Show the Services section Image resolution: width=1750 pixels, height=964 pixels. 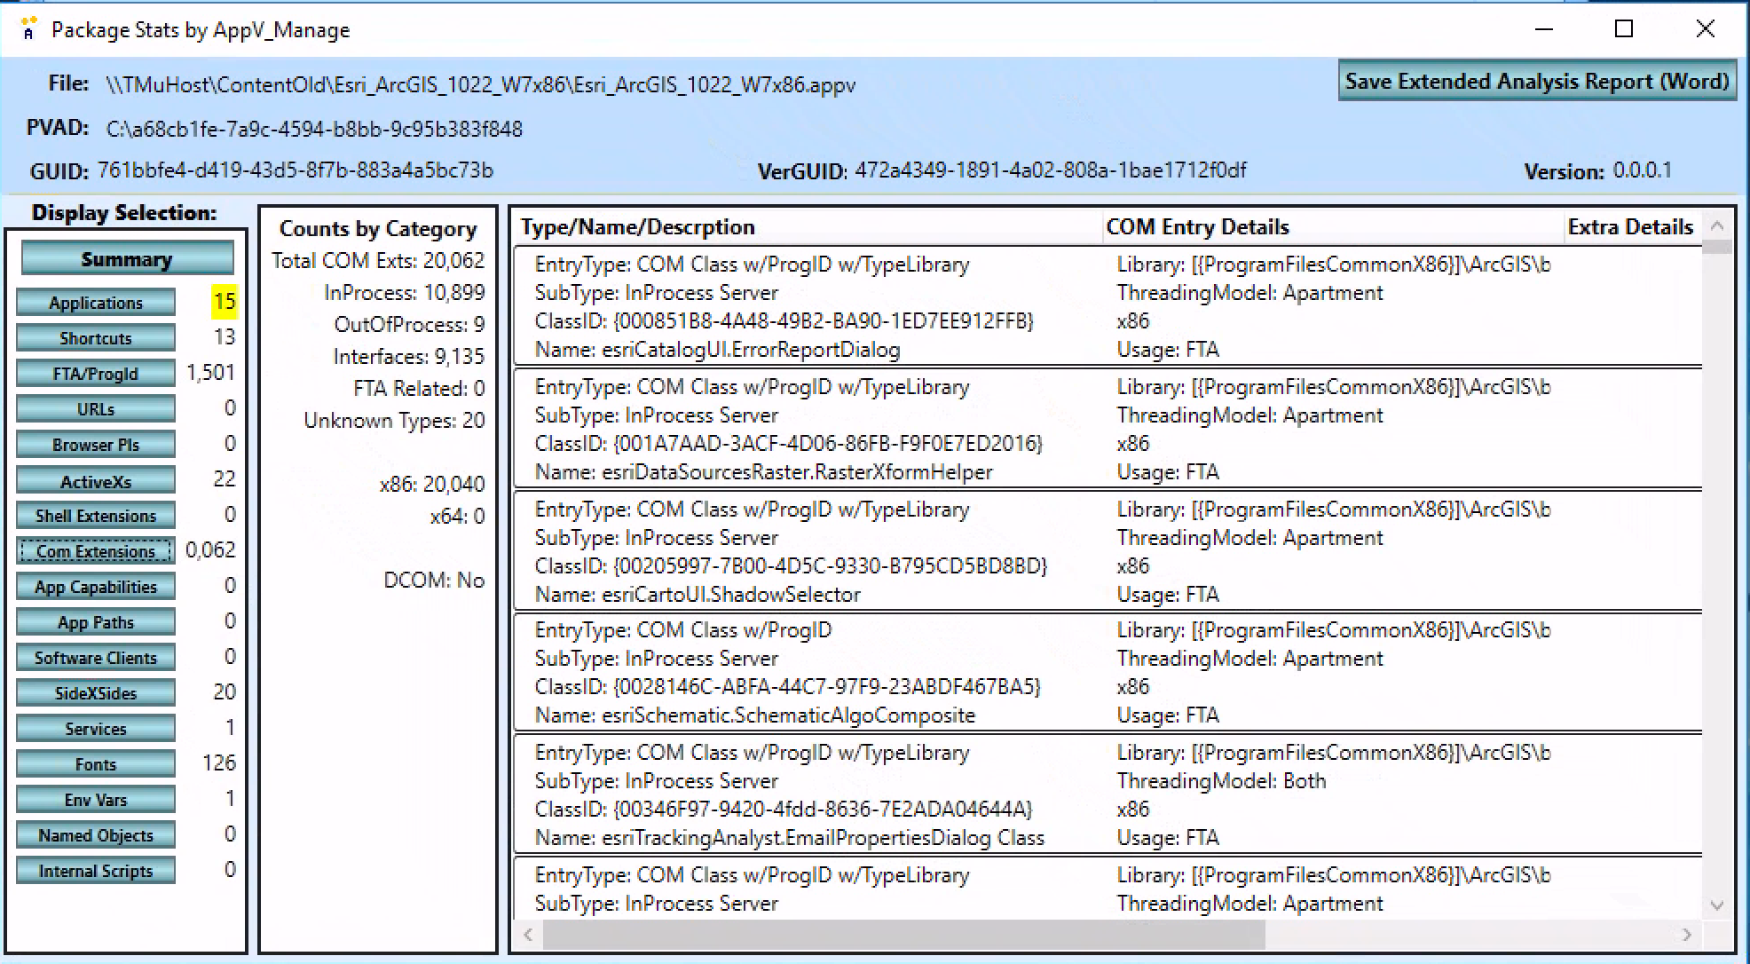(x=96, y=729)
